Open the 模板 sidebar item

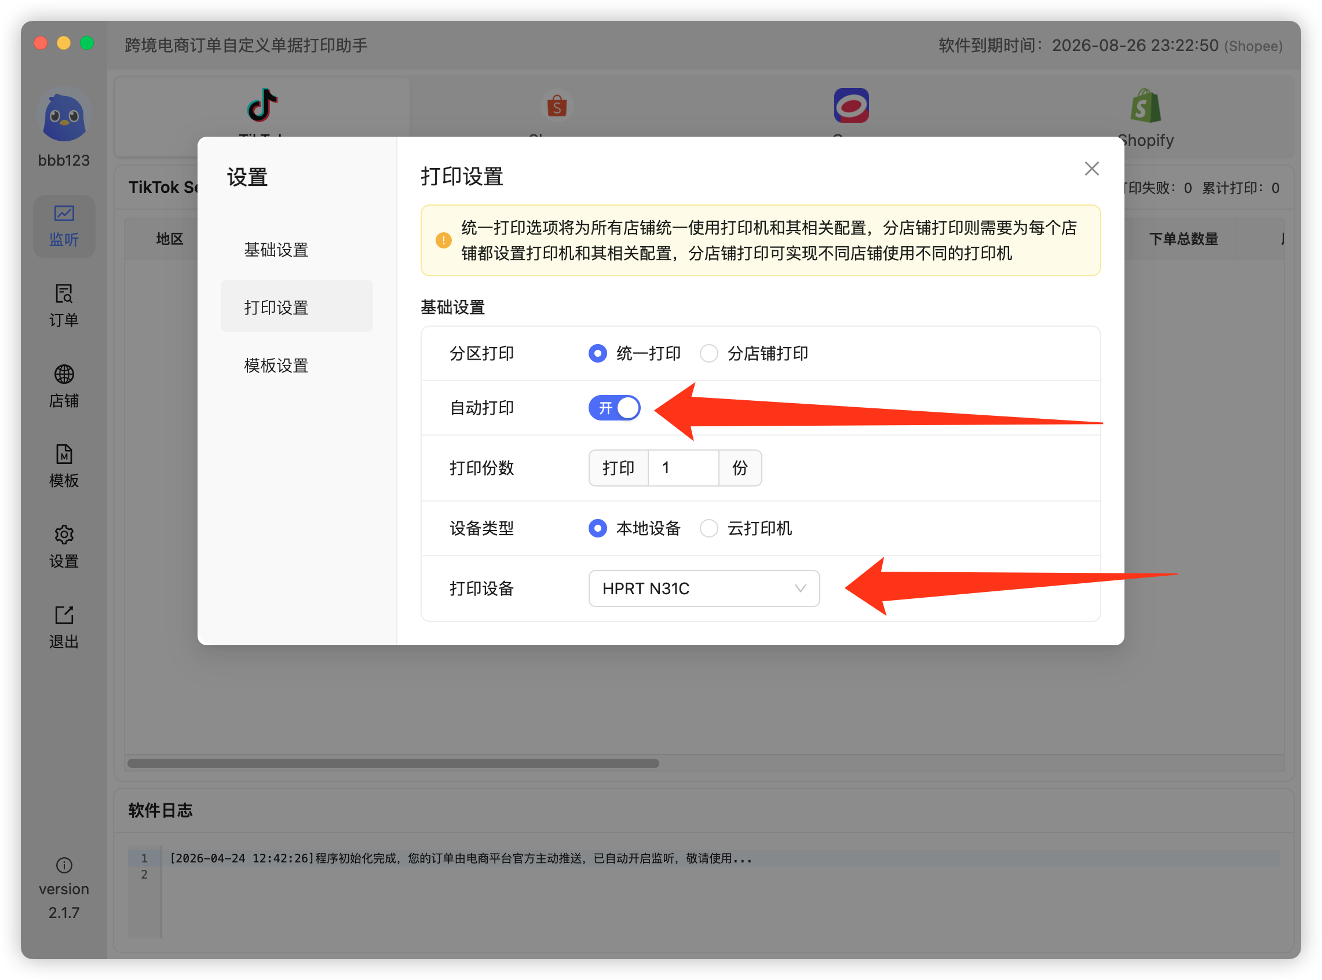click(64, 467)
